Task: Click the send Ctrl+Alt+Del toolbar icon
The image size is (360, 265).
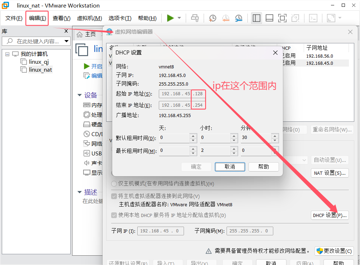Action: (x=195, y=18)
